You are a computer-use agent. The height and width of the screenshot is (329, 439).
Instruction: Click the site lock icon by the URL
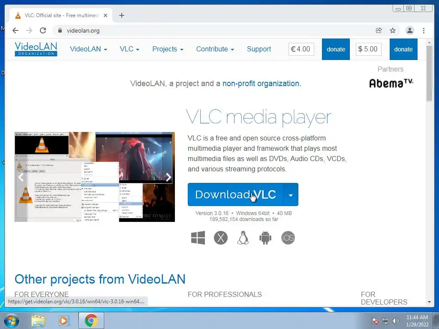tap(60, 30)
